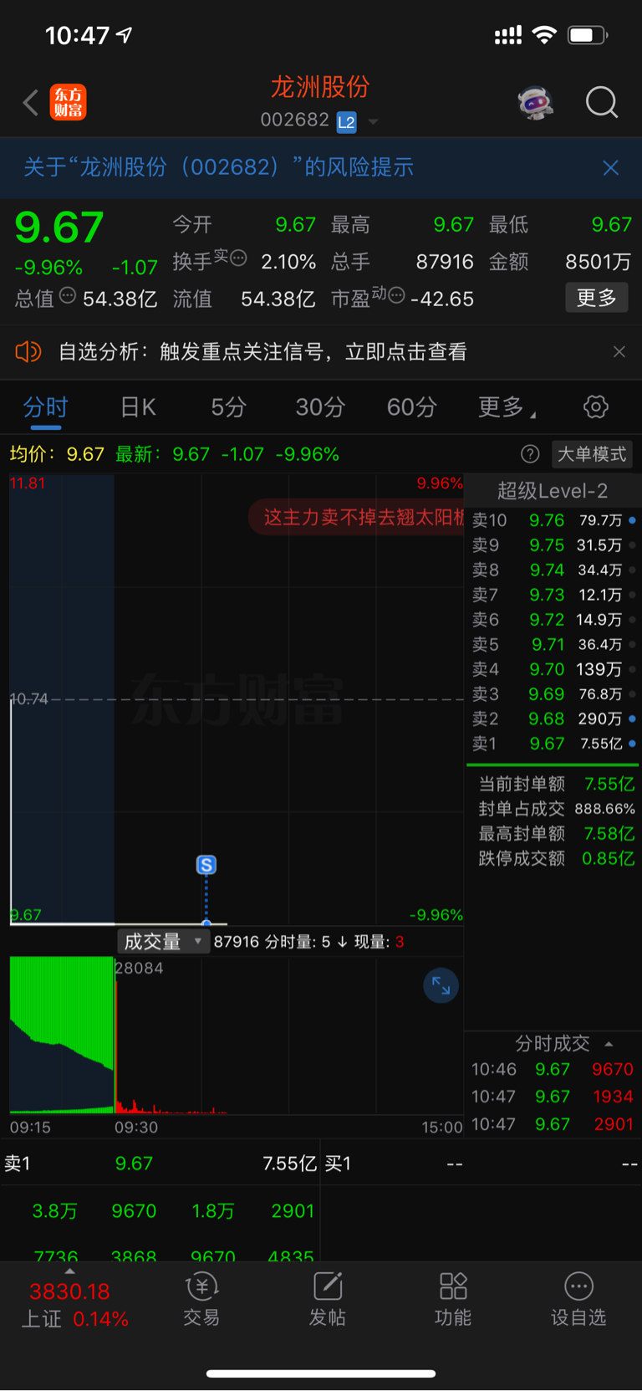This screenshot has width=642, height=1391.
Task: Select the 分时 chart tab
Action: click(45, 407)
